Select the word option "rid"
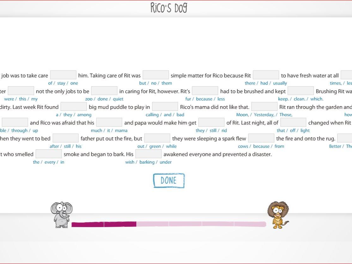Screen dimensions: 352x264 click(224, 130)
